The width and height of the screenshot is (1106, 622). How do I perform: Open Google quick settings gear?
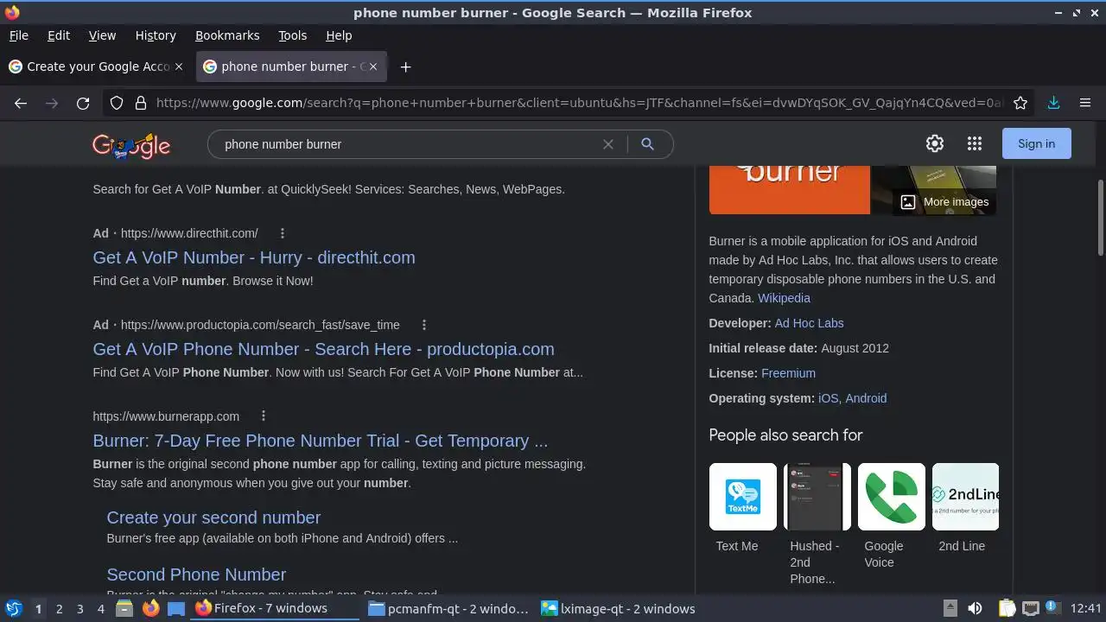(935, 143)
